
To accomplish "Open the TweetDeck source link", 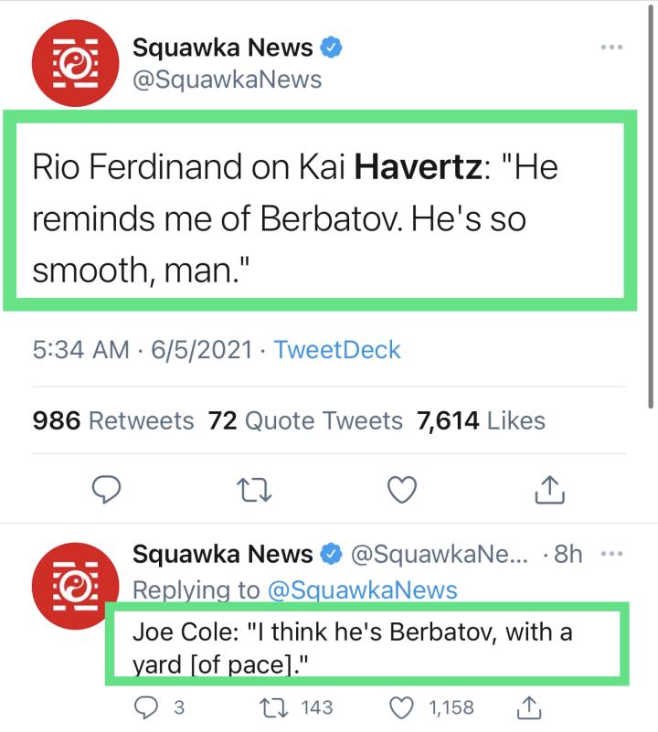I will coord(337,349).
